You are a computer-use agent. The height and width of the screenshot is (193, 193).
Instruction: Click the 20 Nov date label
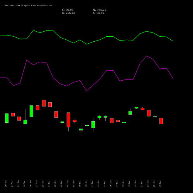(6, 183)
